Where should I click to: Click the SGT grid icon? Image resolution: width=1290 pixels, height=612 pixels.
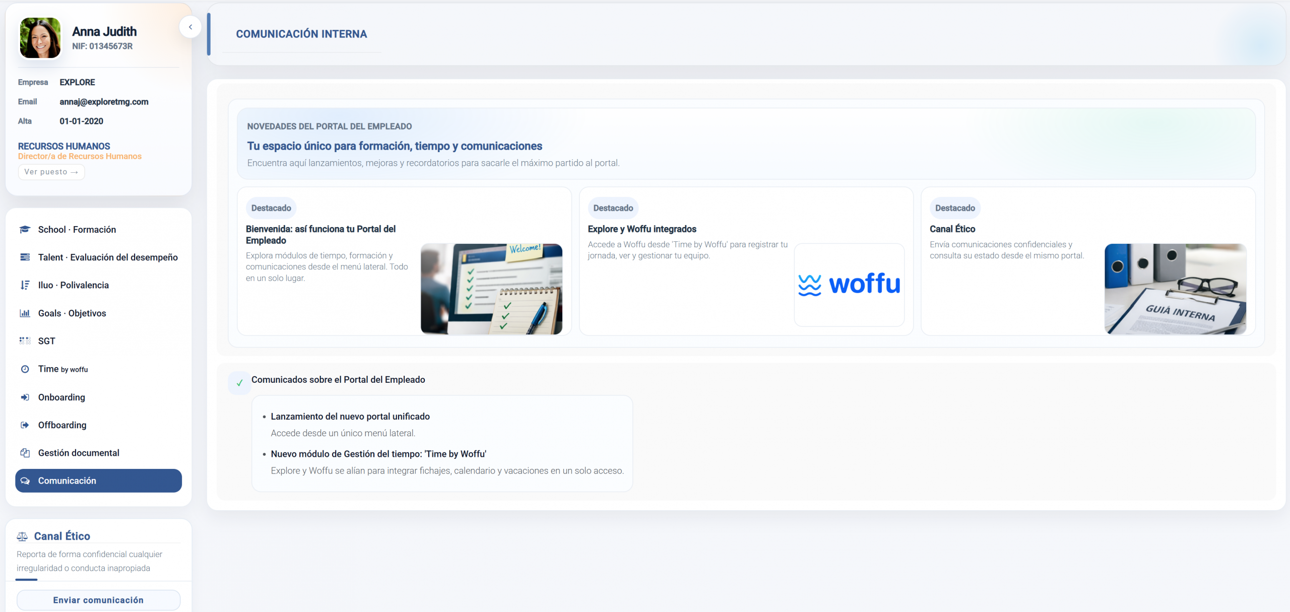[x=25, y=341]
